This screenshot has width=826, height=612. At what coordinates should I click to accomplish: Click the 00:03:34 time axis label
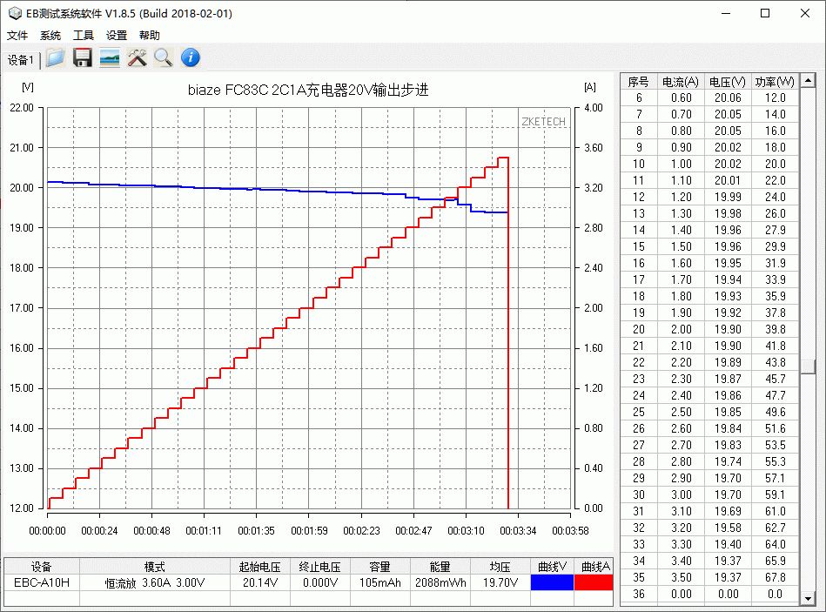(518, 530)
